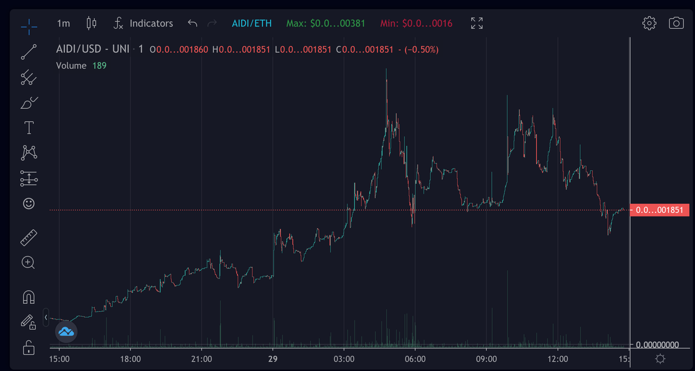Viewport: 695px width, 371px height.
Task: Click the 21:00 time axis label
Action: pos(202,359)
